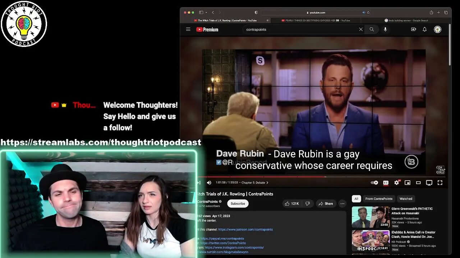
Task: Start voice search with microphone
Action: click(x=385, y=29)
